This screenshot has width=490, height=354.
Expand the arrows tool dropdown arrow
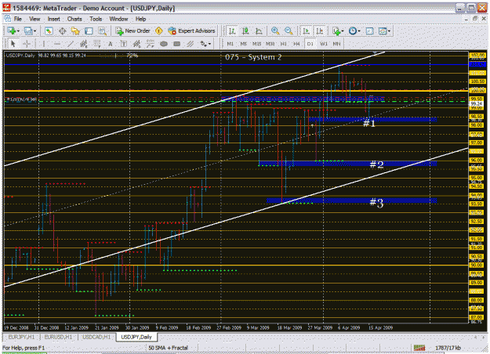point(209,44)
